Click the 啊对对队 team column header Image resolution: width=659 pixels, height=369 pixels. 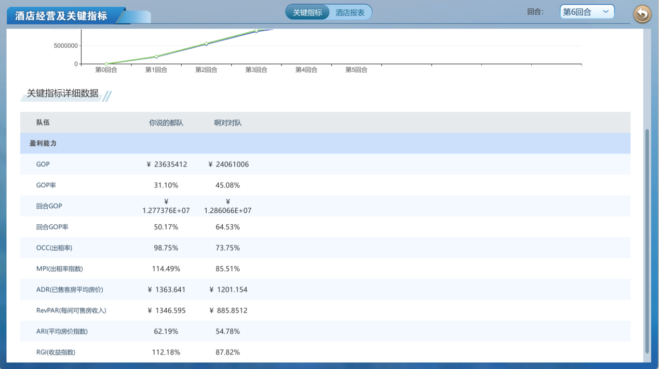[228, 123]
